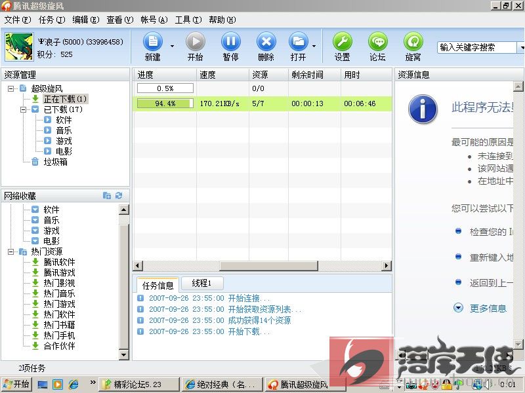The width and height of the screenshot is (525, 393).
Task: Open 腾讯软件 hot resource
Action: [x=59, y=262]
